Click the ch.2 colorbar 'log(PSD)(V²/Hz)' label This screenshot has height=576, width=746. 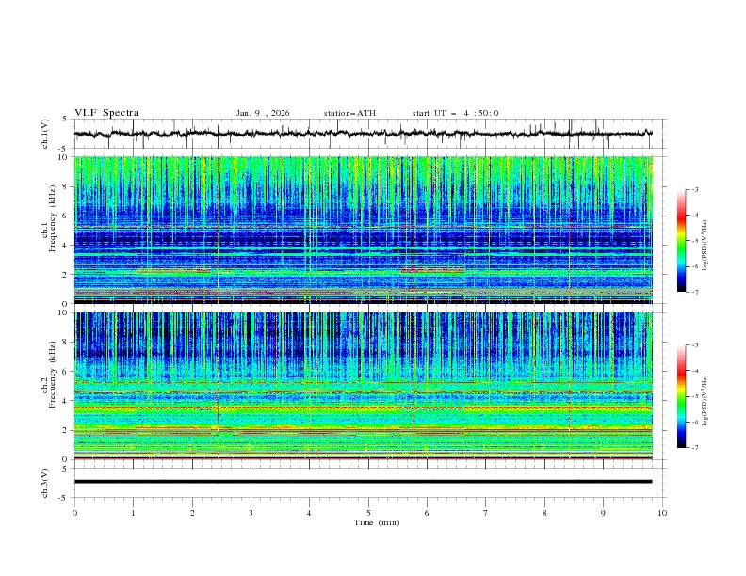(705, 401)
